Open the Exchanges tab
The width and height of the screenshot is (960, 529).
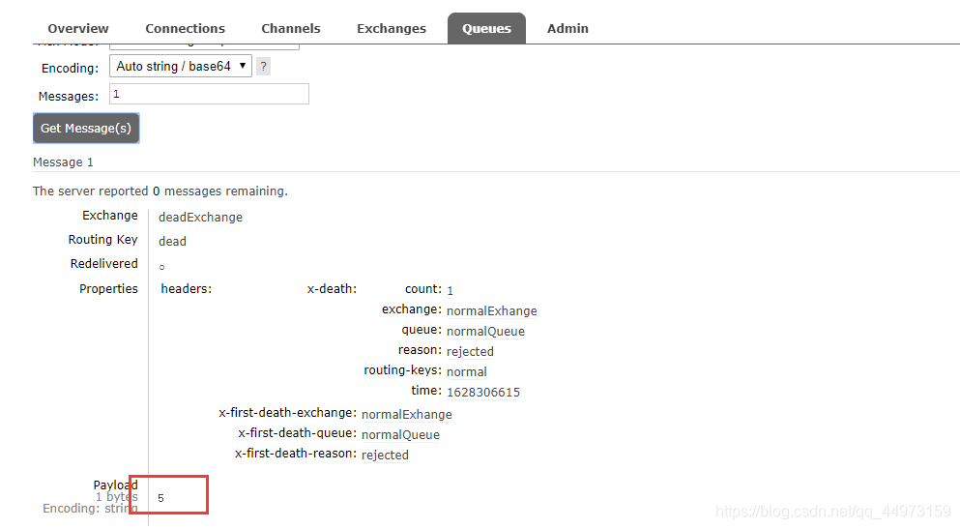point(392,28)
